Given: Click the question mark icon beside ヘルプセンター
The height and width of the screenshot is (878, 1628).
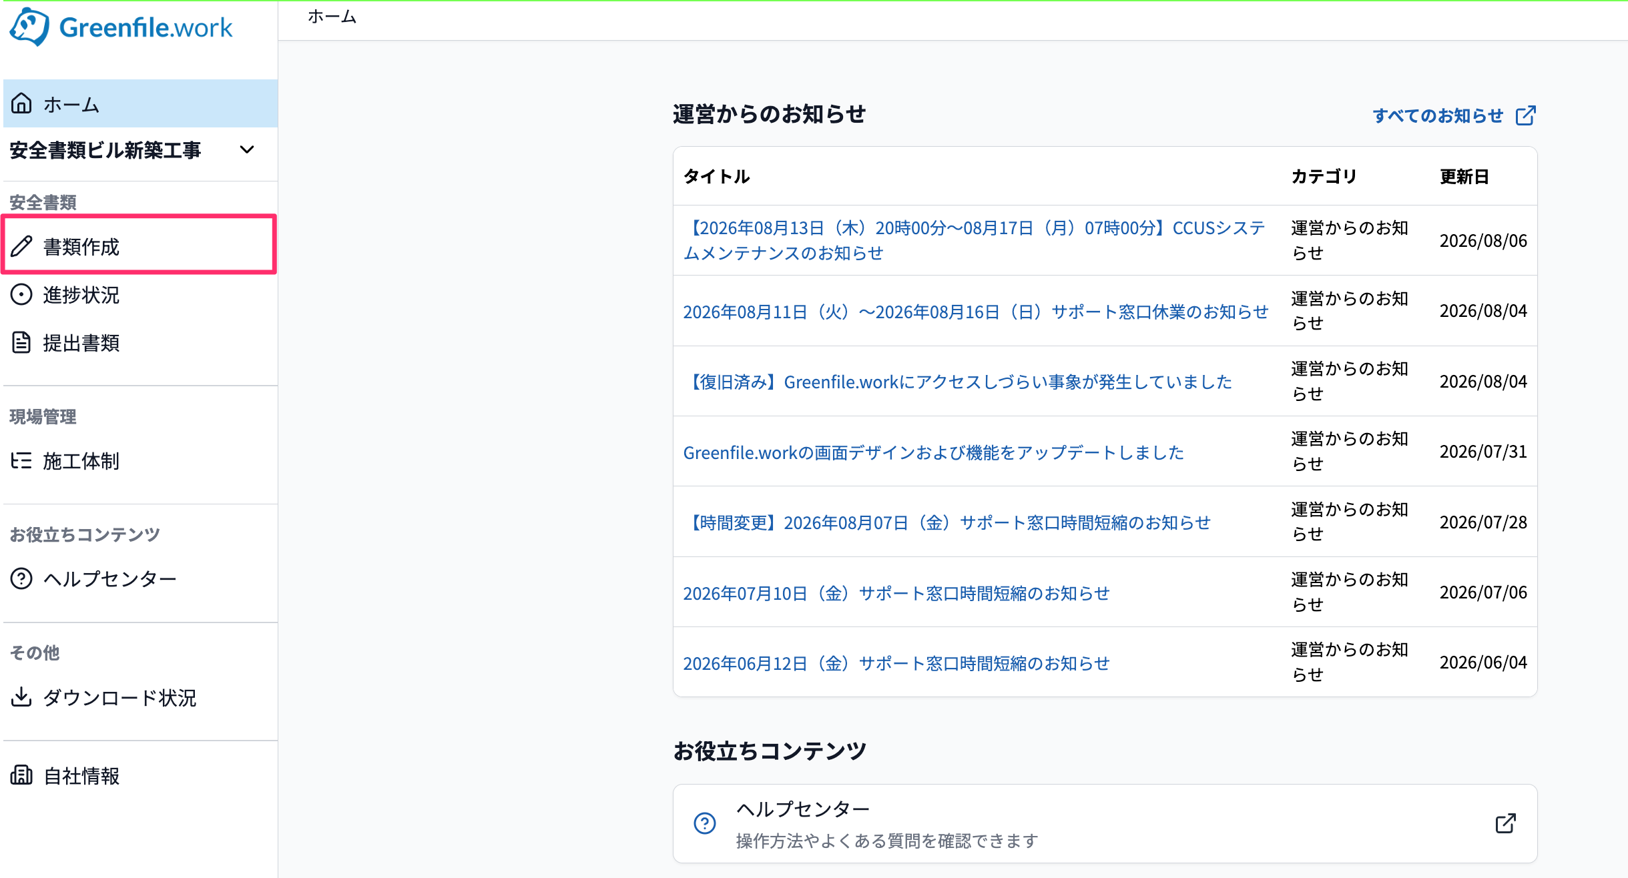Looking at the screenshot, I should click(21, 578).
